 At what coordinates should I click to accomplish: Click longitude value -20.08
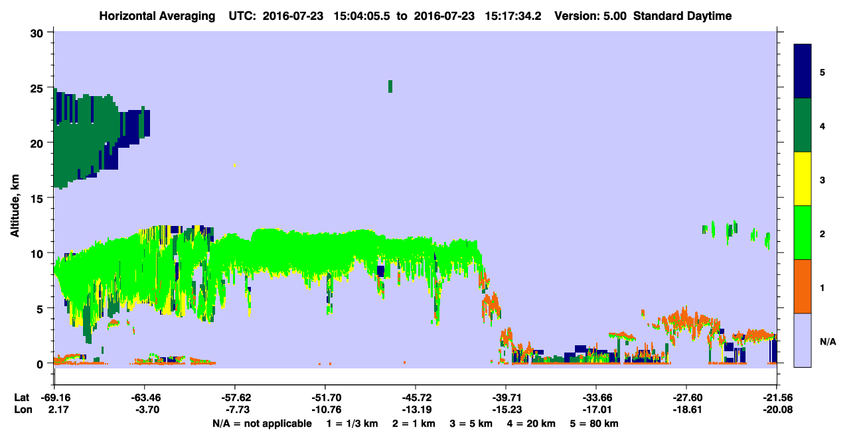777,410
